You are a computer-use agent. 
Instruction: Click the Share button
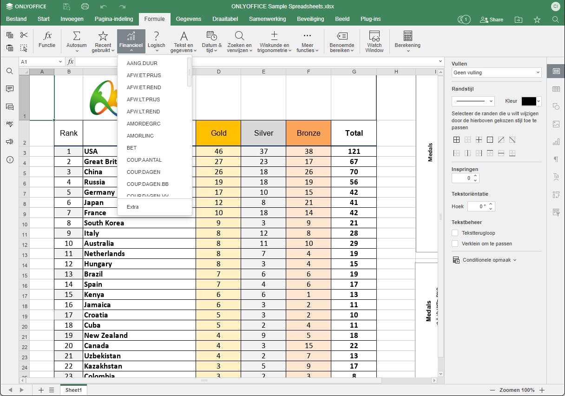[492, 20]
